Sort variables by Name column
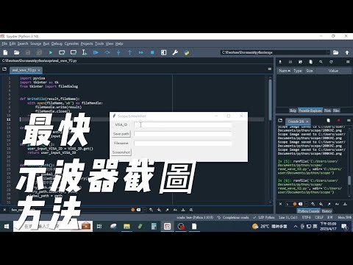This screenshot has height=265, width=353. [x=285, y=71]
